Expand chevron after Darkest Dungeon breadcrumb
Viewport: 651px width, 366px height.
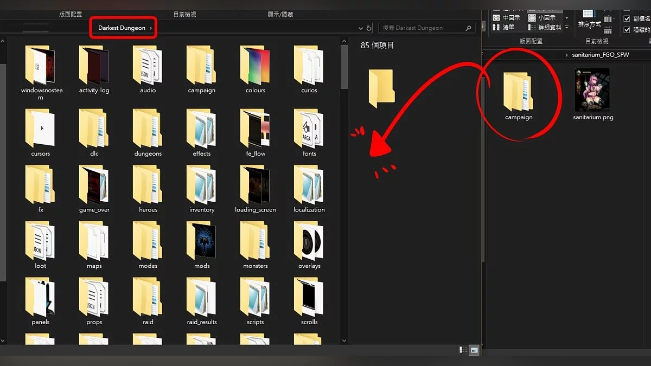[x=151, y=28]
